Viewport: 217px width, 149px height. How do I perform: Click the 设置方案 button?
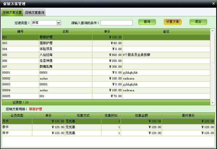click(173, 22)
